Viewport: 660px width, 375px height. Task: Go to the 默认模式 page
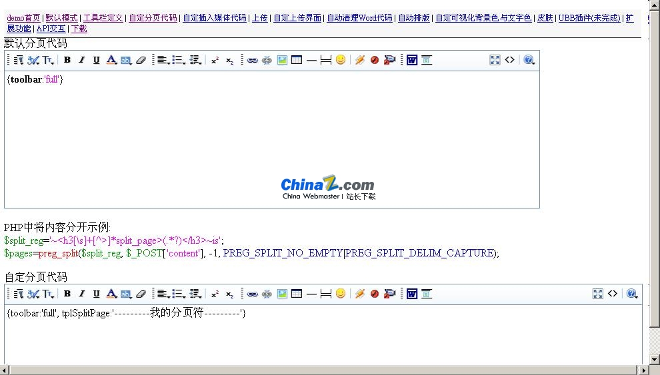(61, 18)
